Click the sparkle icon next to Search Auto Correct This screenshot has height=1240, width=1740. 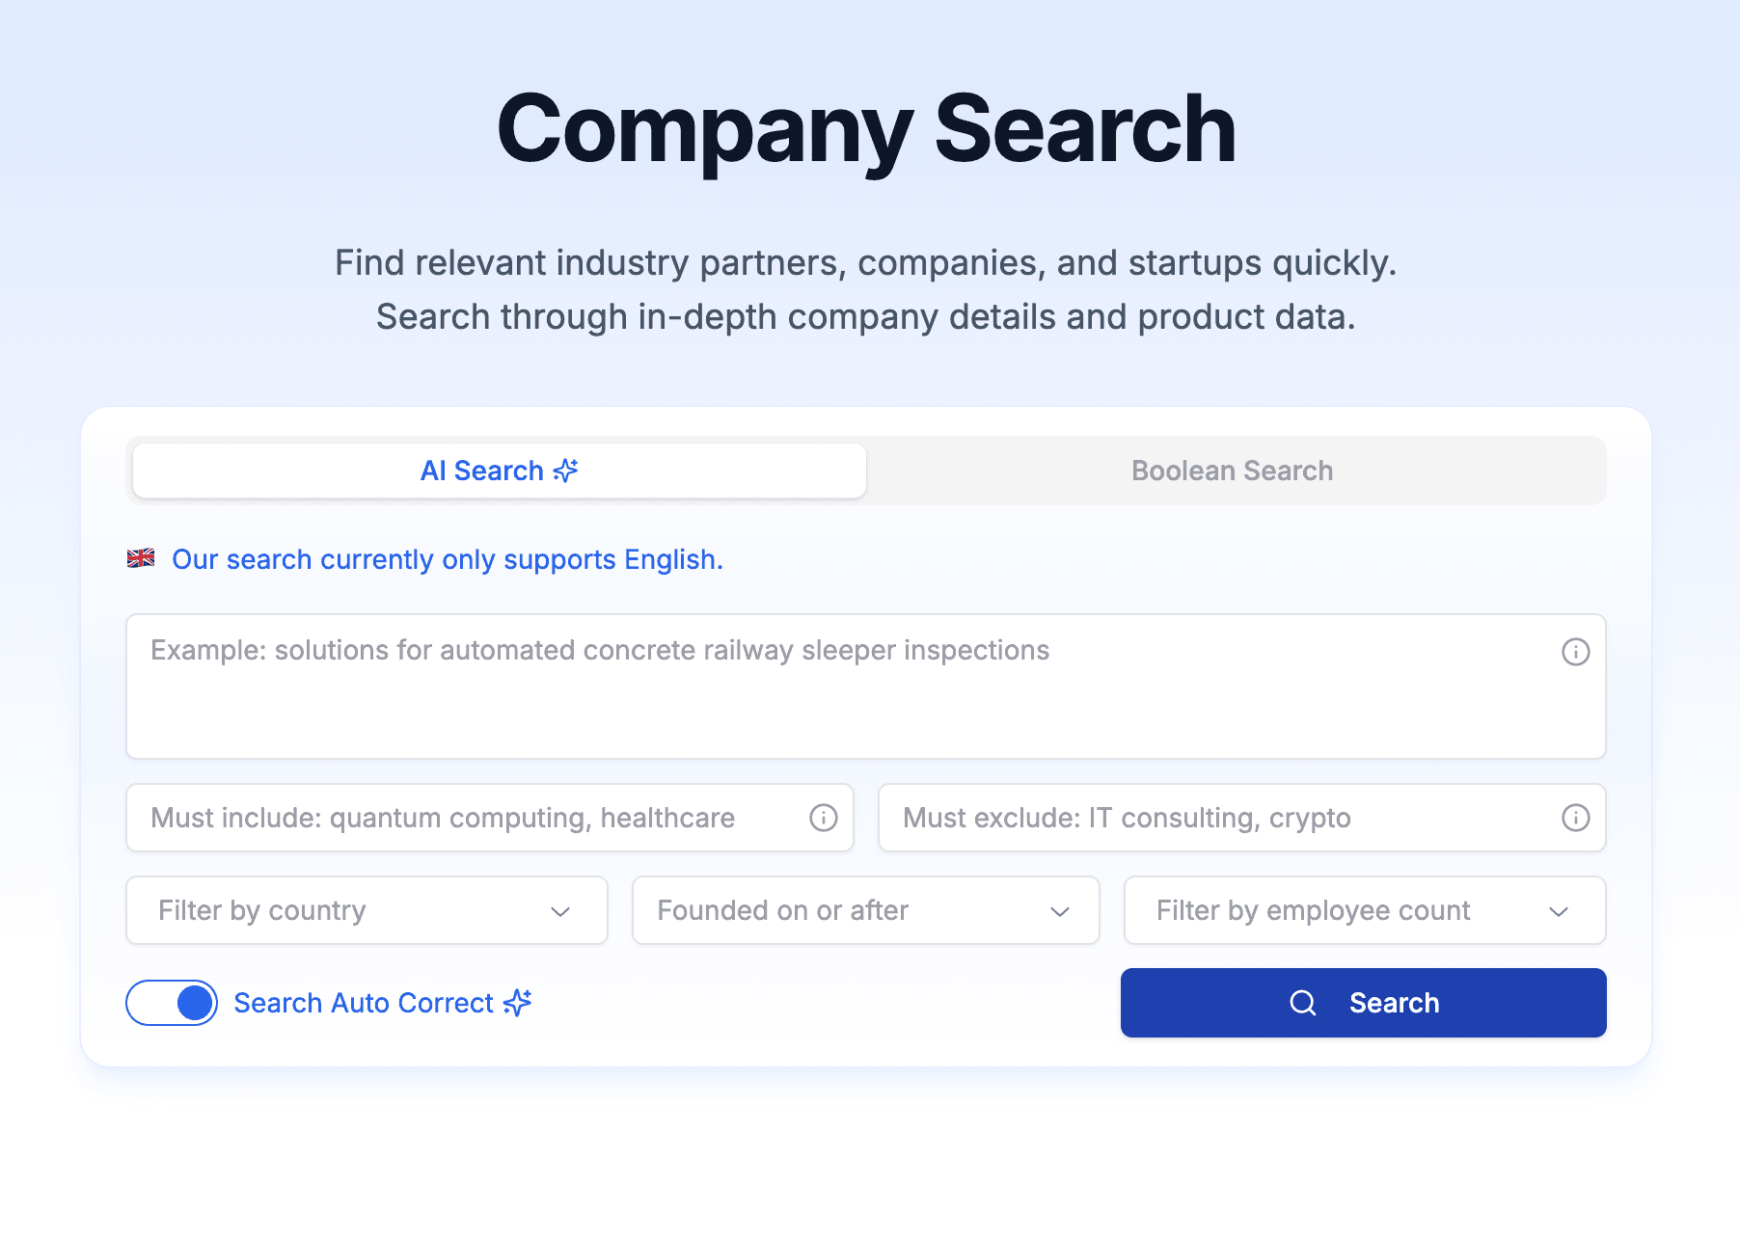point(517,1003)
